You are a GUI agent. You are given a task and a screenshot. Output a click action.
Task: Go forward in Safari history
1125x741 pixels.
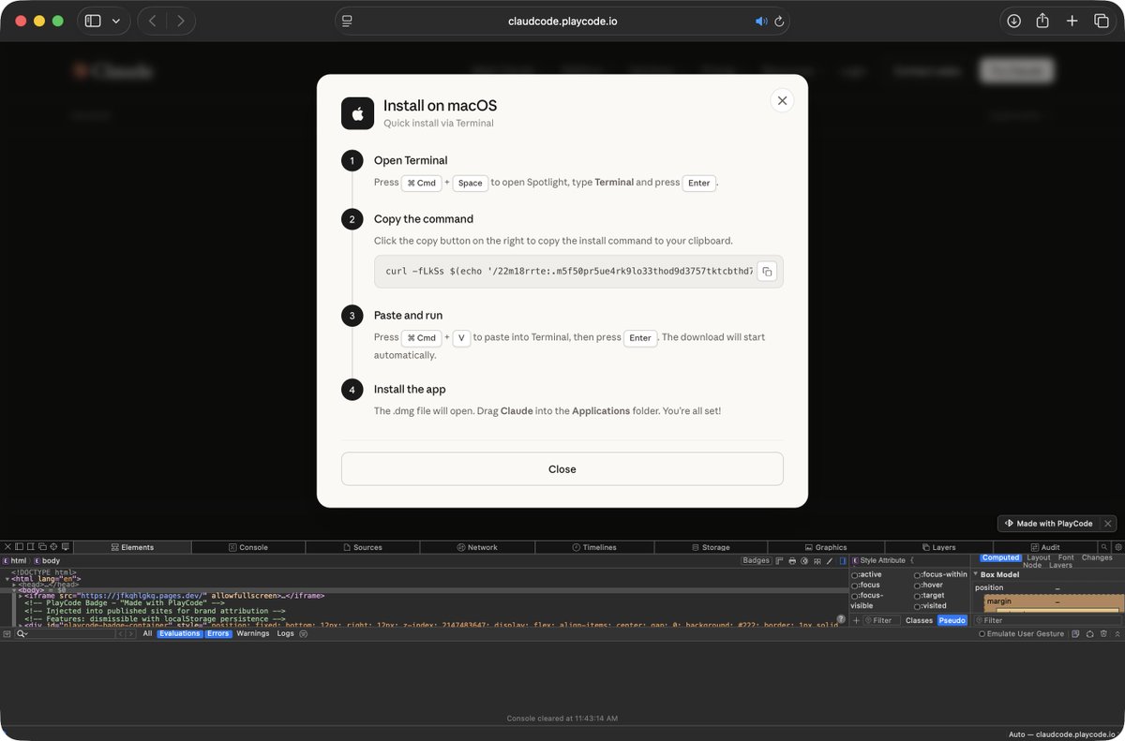point(180,21)
